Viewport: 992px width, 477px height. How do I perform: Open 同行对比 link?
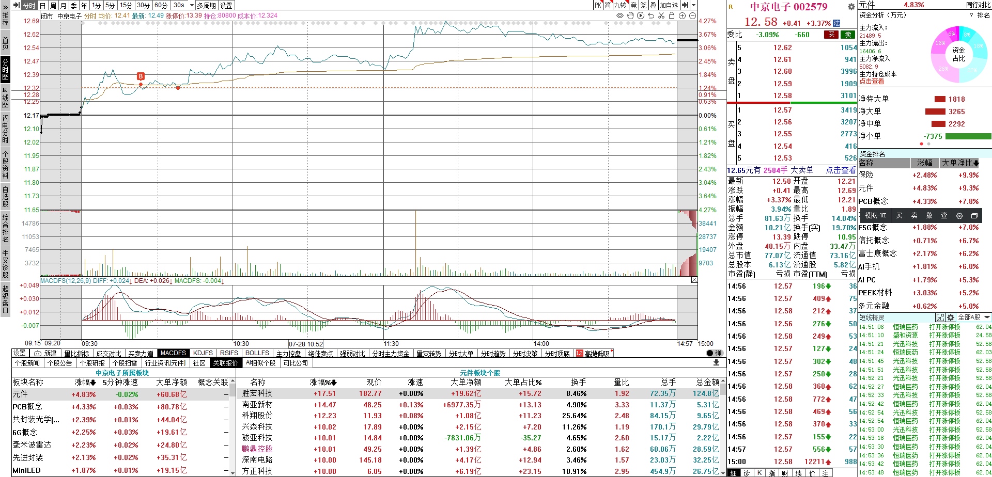coord(979,5)
